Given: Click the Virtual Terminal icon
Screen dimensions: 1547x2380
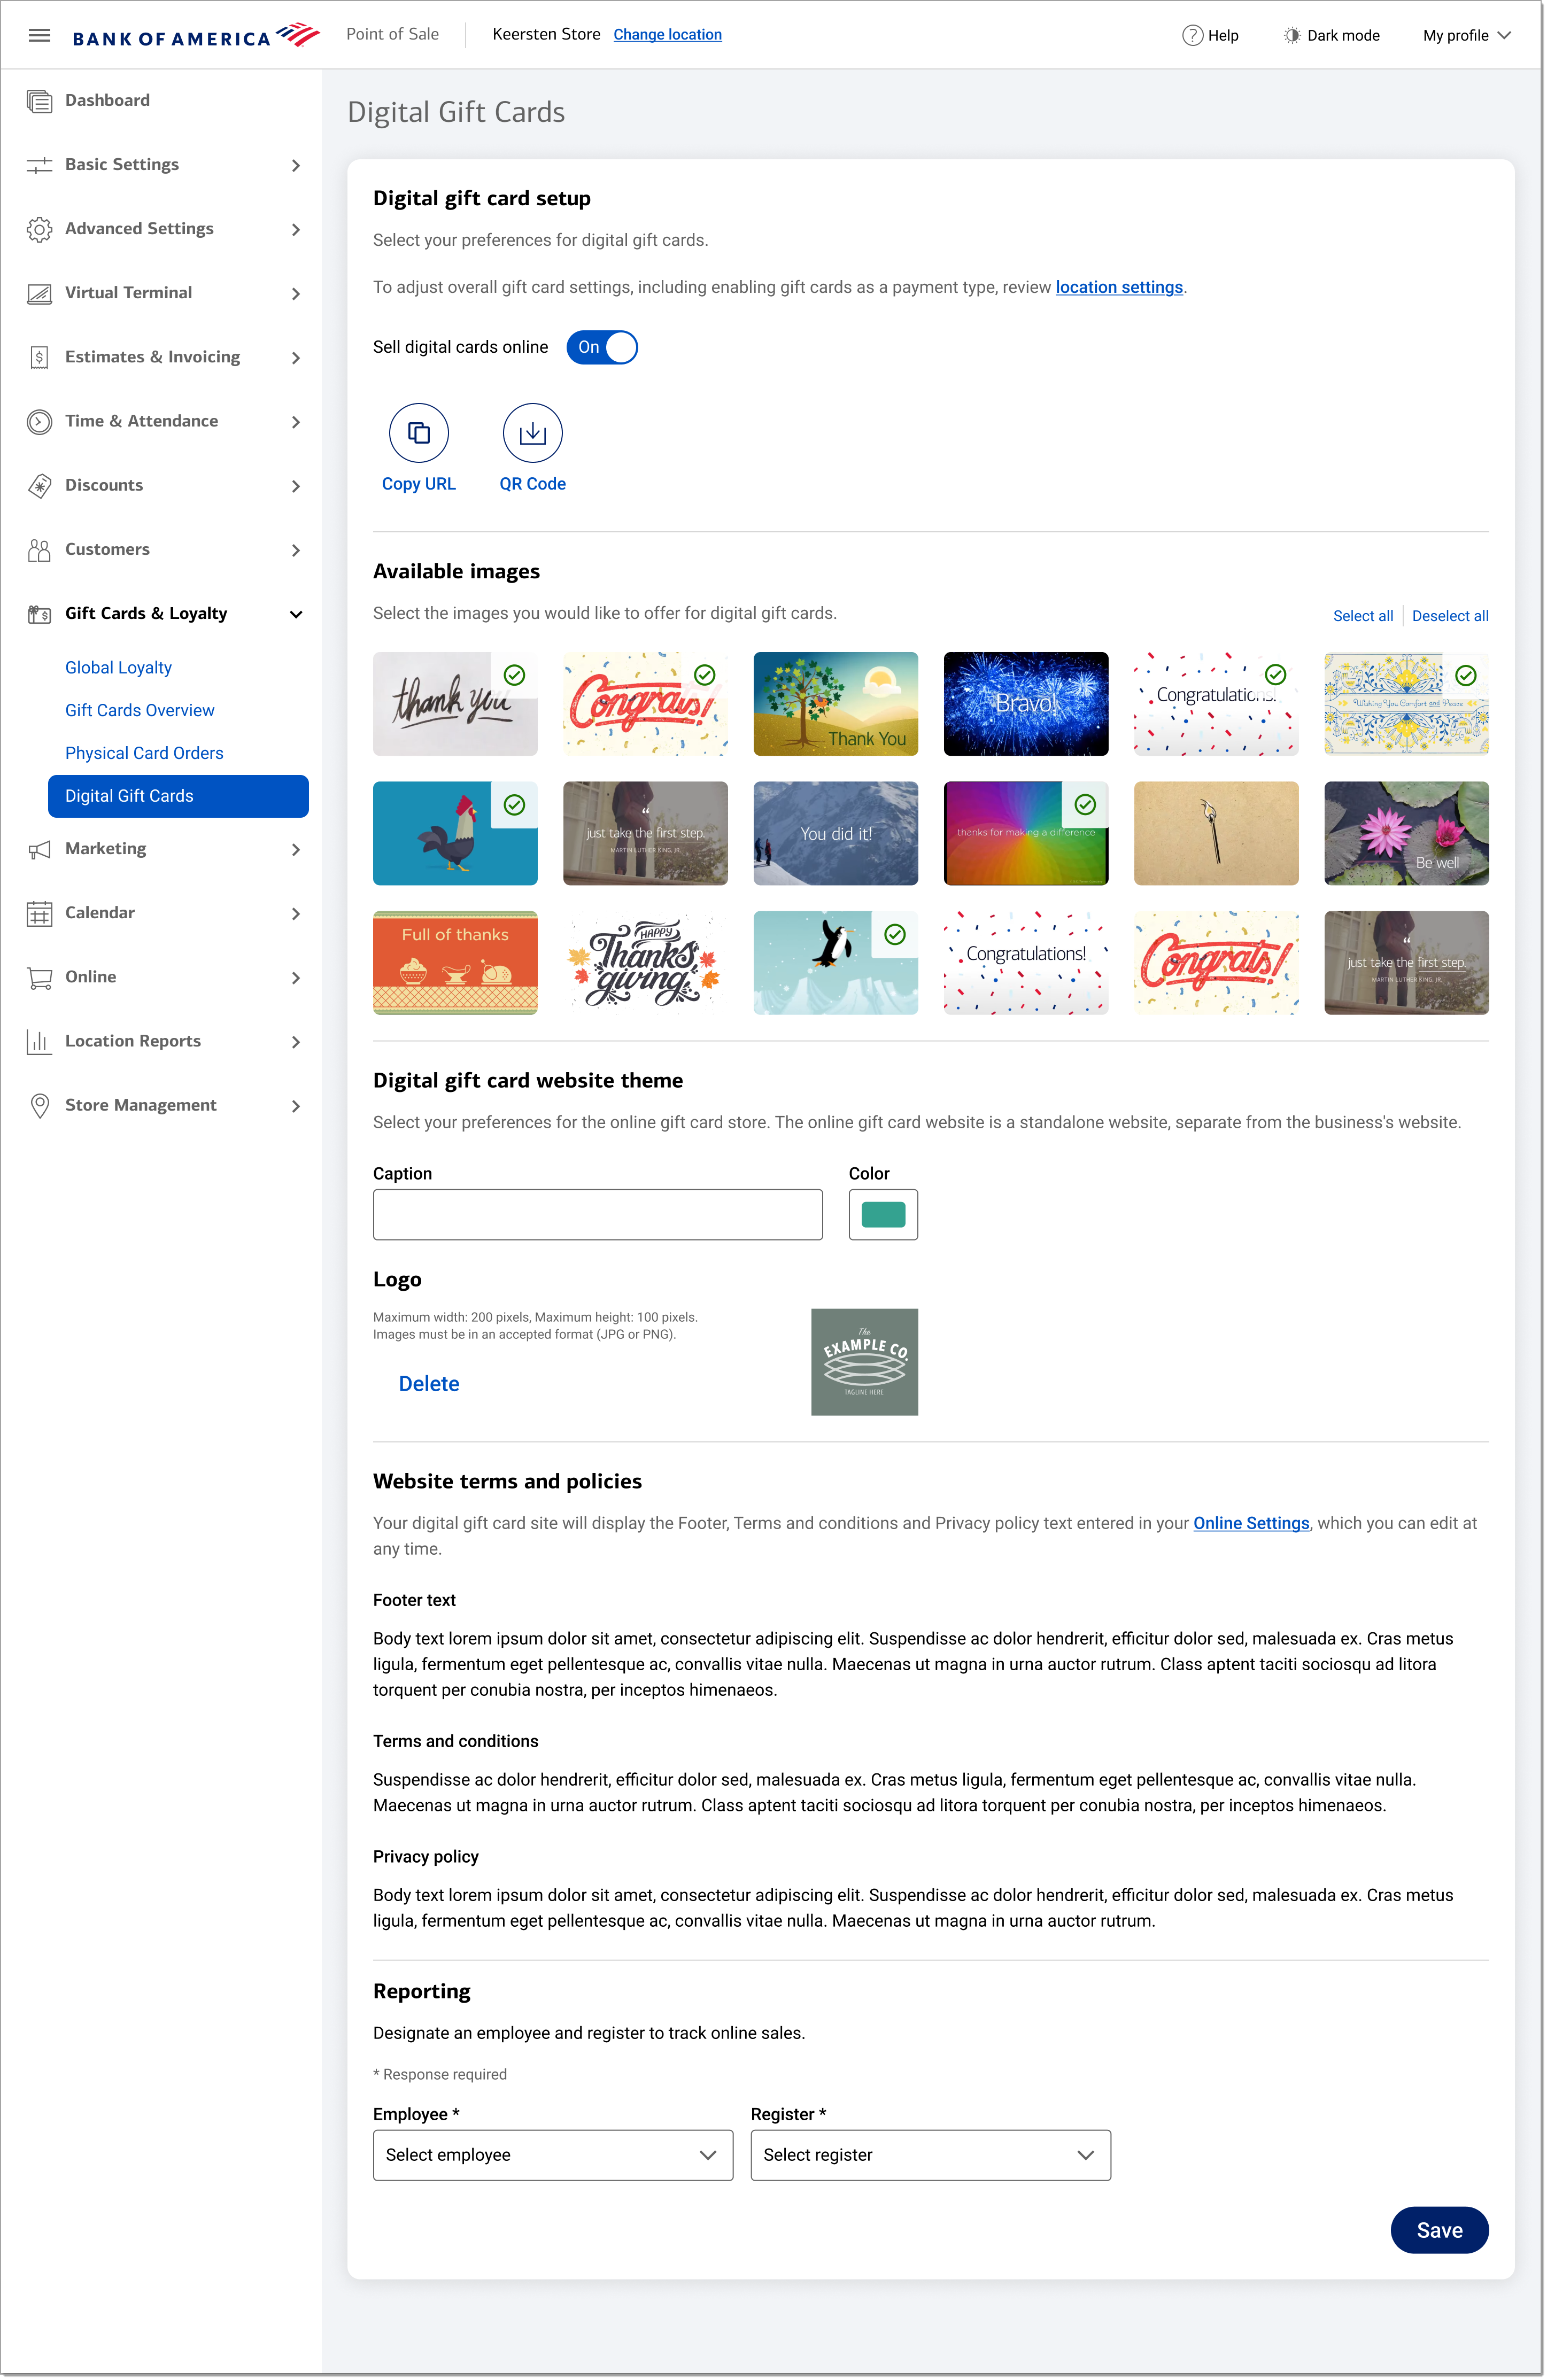Looking at the screenshot, I should point(39,293).
